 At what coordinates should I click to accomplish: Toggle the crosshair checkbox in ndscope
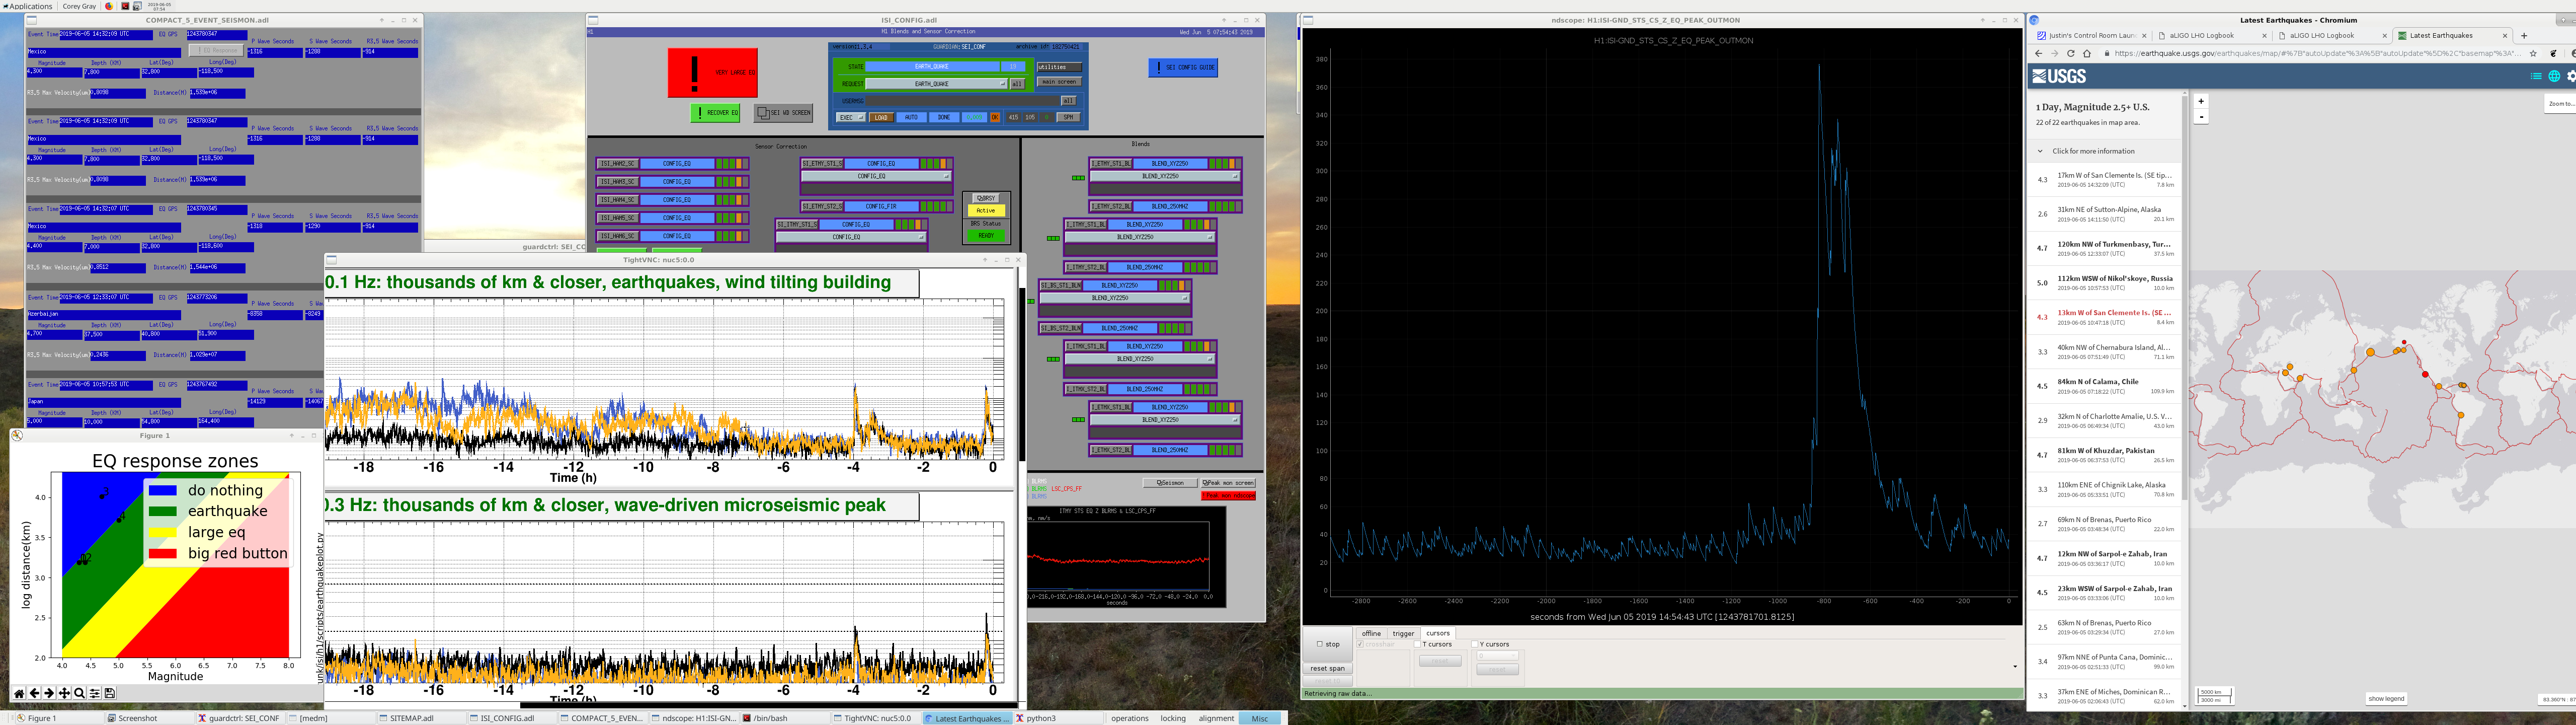[1361, 644]
